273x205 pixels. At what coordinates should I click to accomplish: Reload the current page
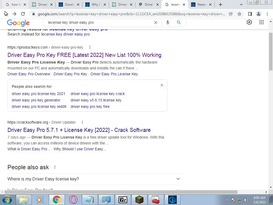pyautogui.click(x=23, y=14)
